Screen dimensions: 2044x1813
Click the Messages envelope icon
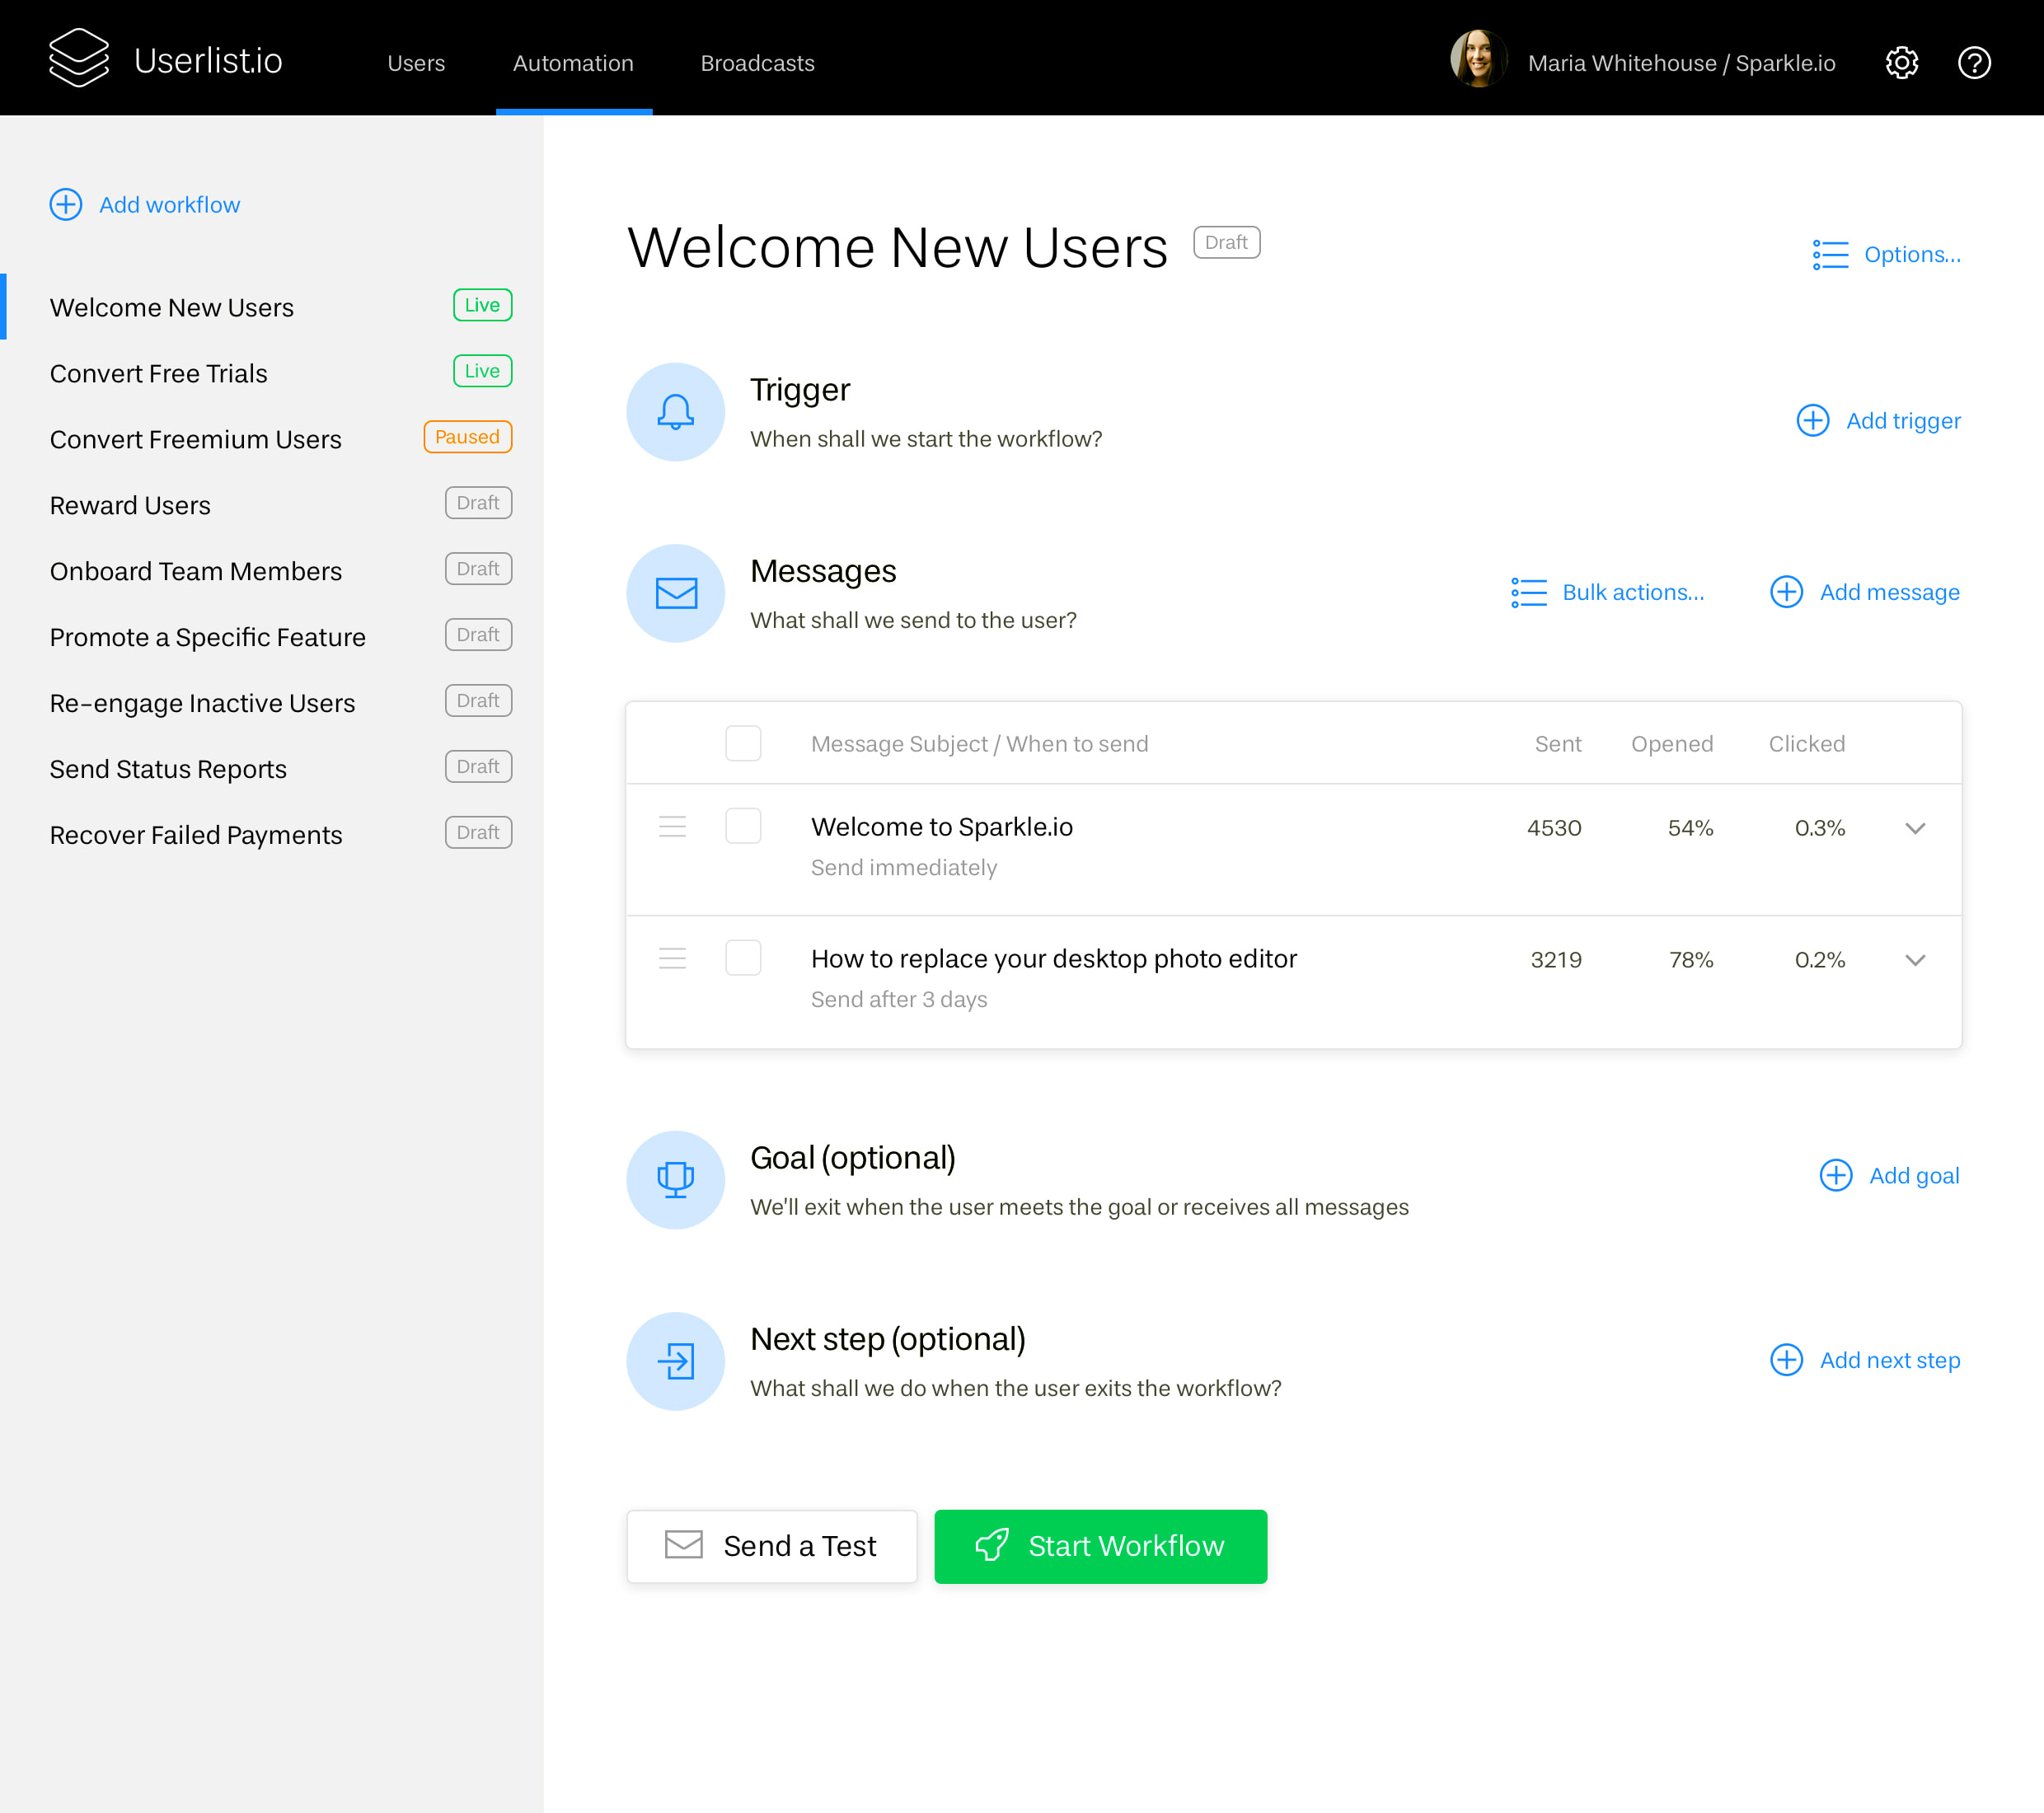click(675, 593)
